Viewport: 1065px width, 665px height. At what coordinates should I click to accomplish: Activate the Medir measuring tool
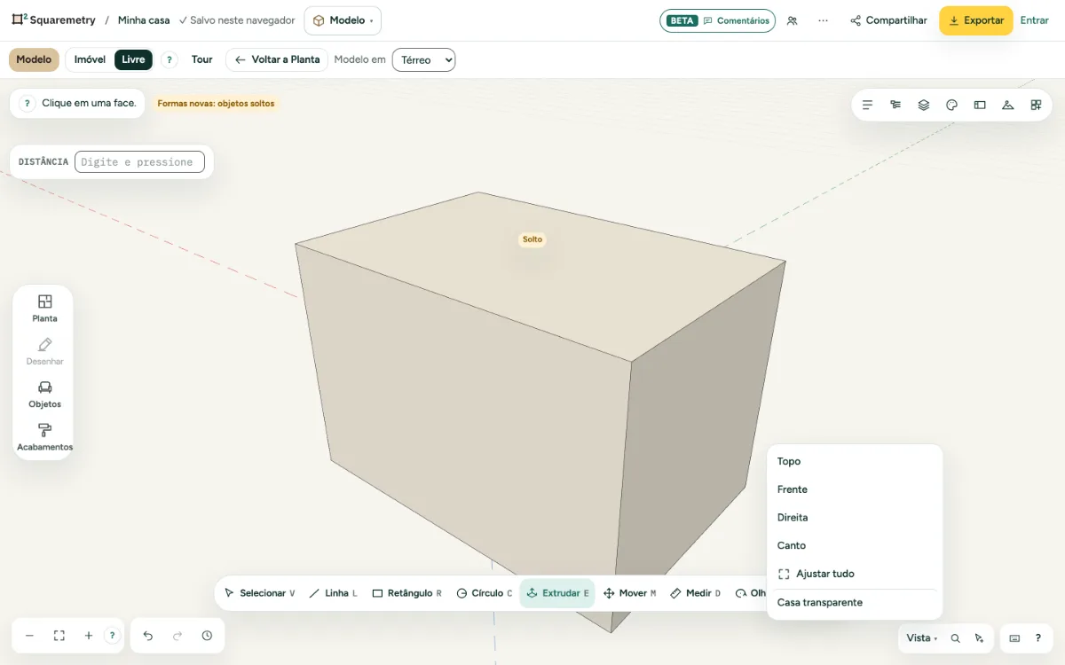pyautogui.click(x=695, y=593)
